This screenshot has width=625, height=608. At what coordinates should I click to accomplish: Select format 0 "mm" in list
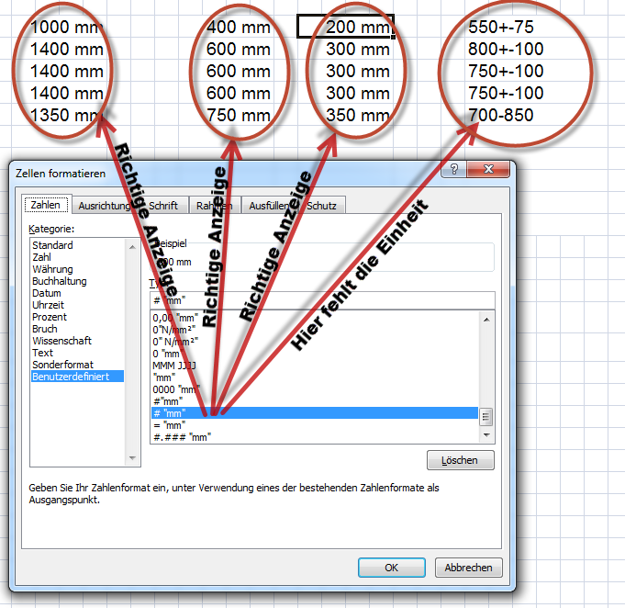point(315,354)
